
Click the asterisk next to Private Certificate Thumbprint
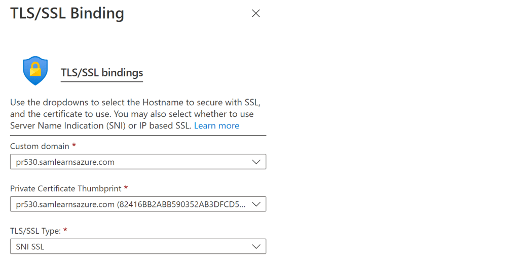coord(126,188)
